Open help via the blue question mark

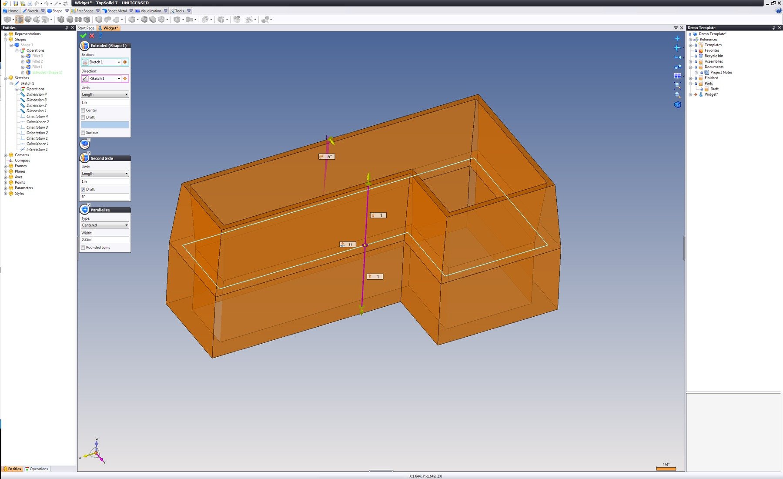(x=100, y=36)
